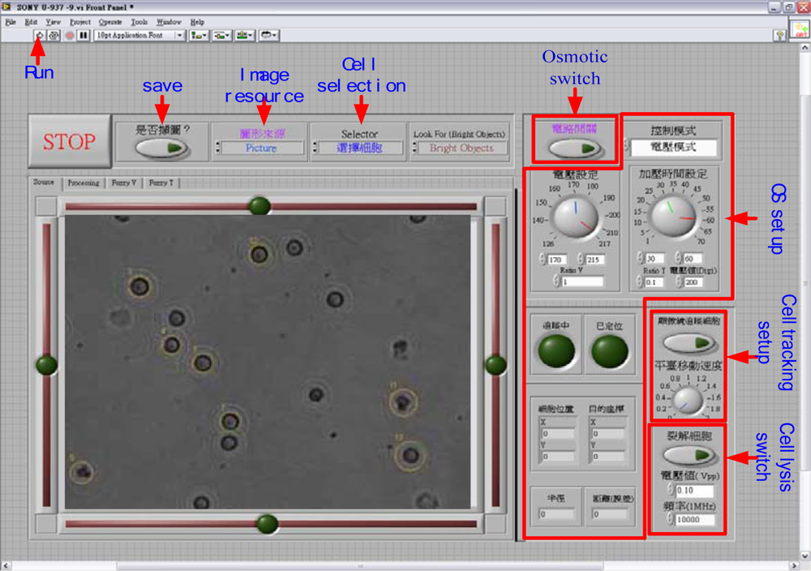Click the Run Continuously toolbar icon
The width and height of the screenshot is (811, 571).
coord(54,36)
